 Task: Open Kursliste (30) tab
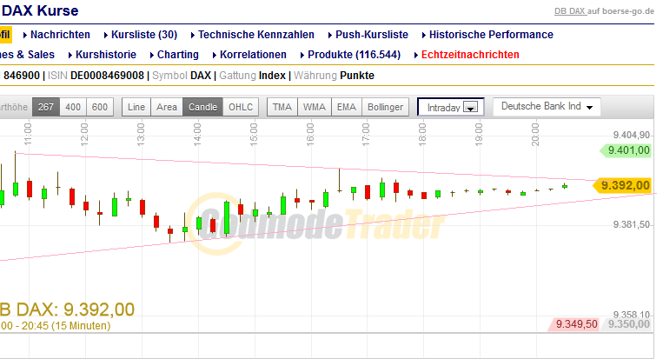[144, 35]
